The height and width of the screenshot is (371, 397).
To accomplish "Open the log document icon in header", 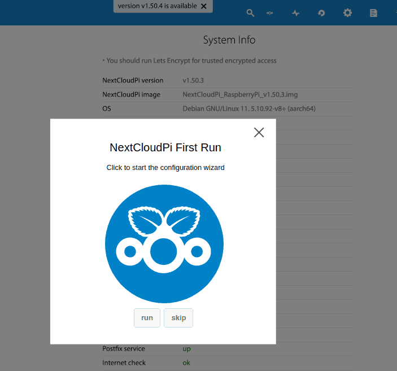I will click(373, 13).
